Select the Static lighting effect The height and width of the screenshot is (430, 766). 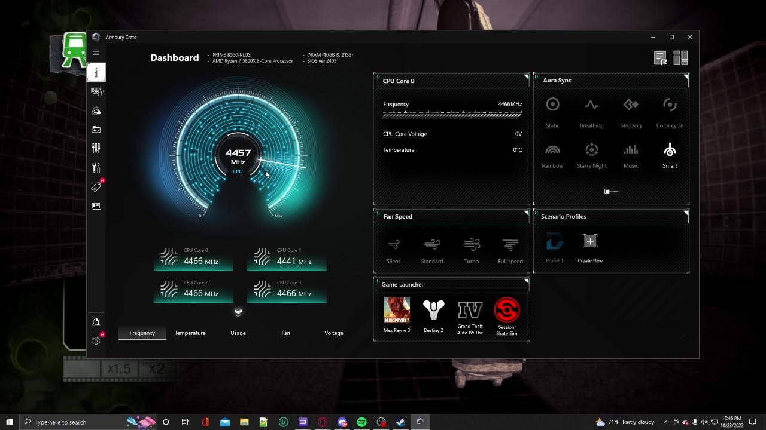coord(552,112)
